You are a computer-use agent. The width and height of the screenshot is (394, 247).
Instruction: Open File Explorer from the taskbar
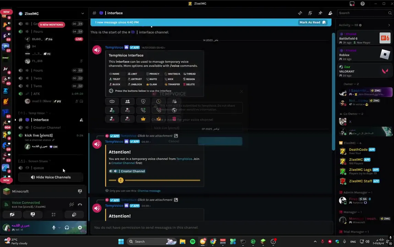pyautogui.click(x=183, y=242)
